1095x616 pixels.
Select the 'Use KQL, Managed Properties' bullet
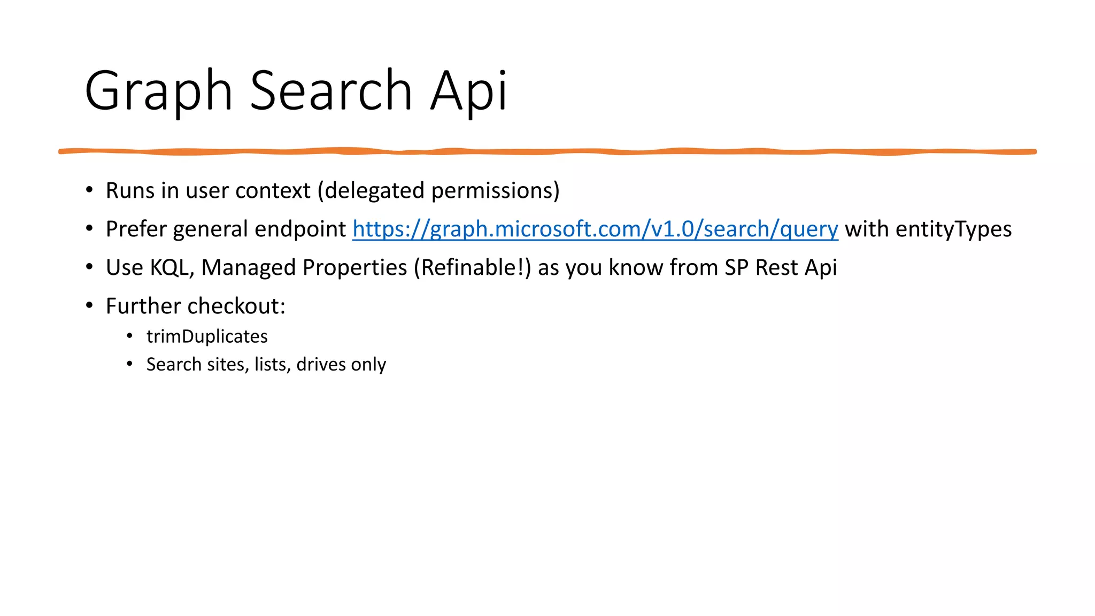[471, 268]
